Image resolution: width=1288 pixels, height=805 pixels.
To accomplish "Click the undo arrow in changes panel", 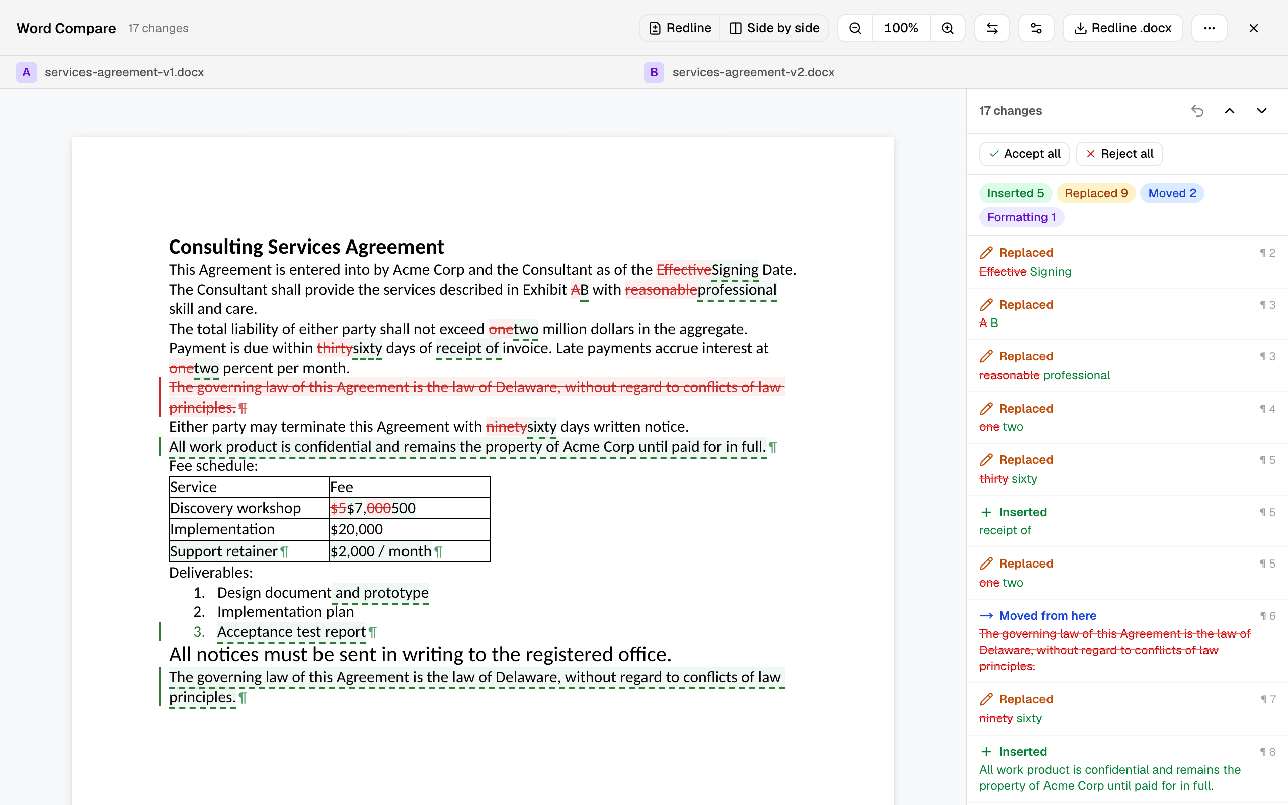I will (x=1197, y=111).
